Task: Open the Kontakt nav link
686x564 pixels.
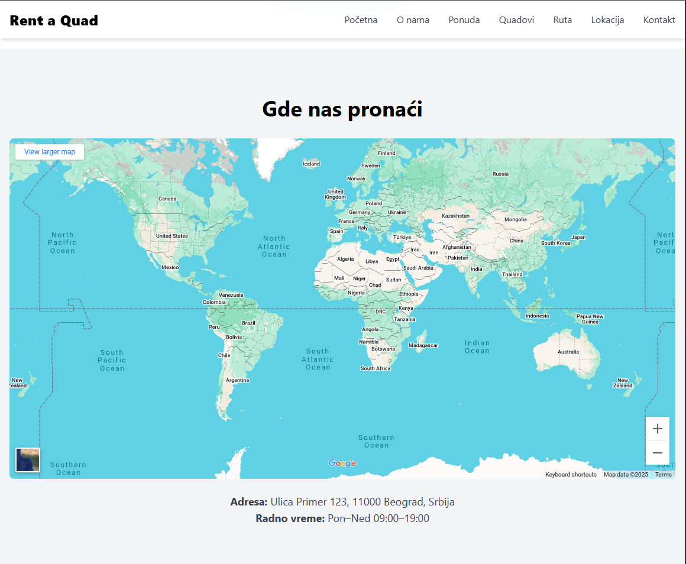Action: pos(659,20)
